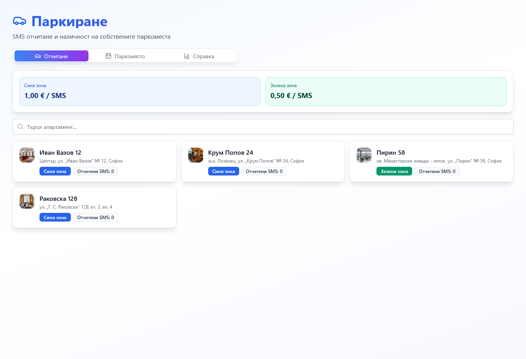The image size is (526, 359).
Task: Open the Справка tab
Action: [199, 56]
